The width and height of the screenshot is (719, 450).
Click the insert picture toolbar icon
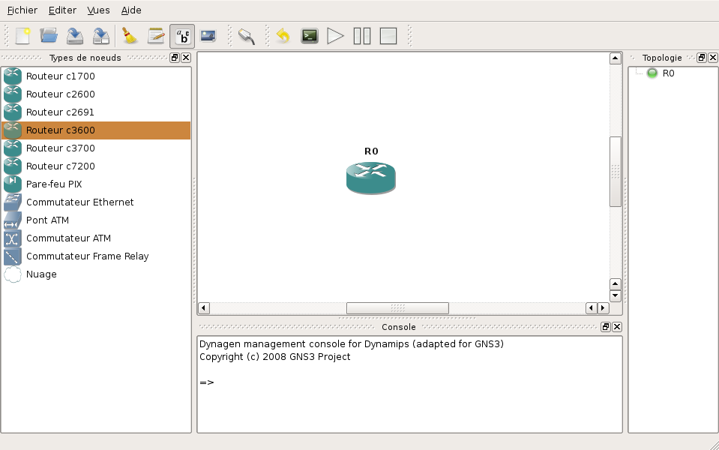(x=208, y=36)
